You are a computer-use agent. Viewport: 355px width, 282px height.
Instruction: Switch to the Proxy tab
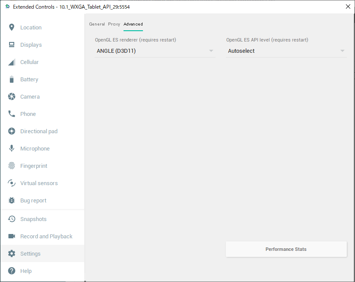click(114, 24)
